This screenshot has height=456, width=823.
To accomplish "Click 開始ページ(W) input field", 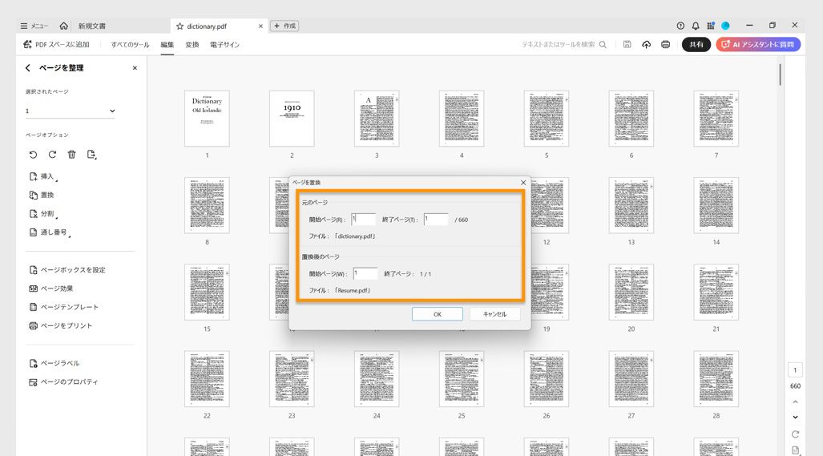I will point(365,273).
